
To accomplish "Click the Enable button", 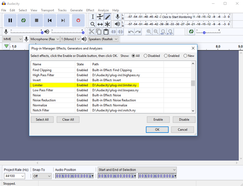I will pos(158,120).
